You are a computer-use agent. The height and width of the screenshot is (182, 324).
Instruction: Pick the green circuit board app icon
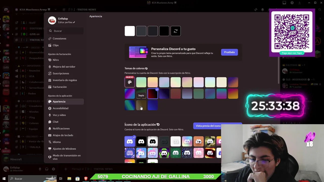[176, 153]
